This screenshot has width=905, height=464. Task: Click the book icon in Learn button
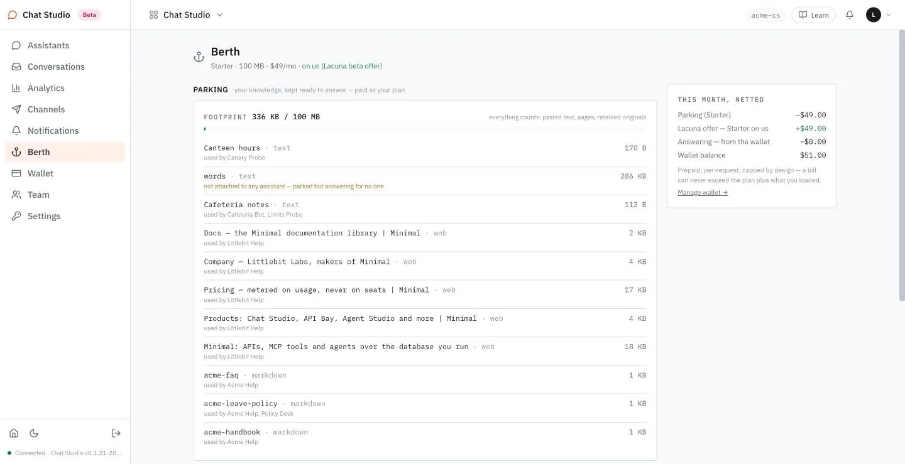click(x=803, y=15)
